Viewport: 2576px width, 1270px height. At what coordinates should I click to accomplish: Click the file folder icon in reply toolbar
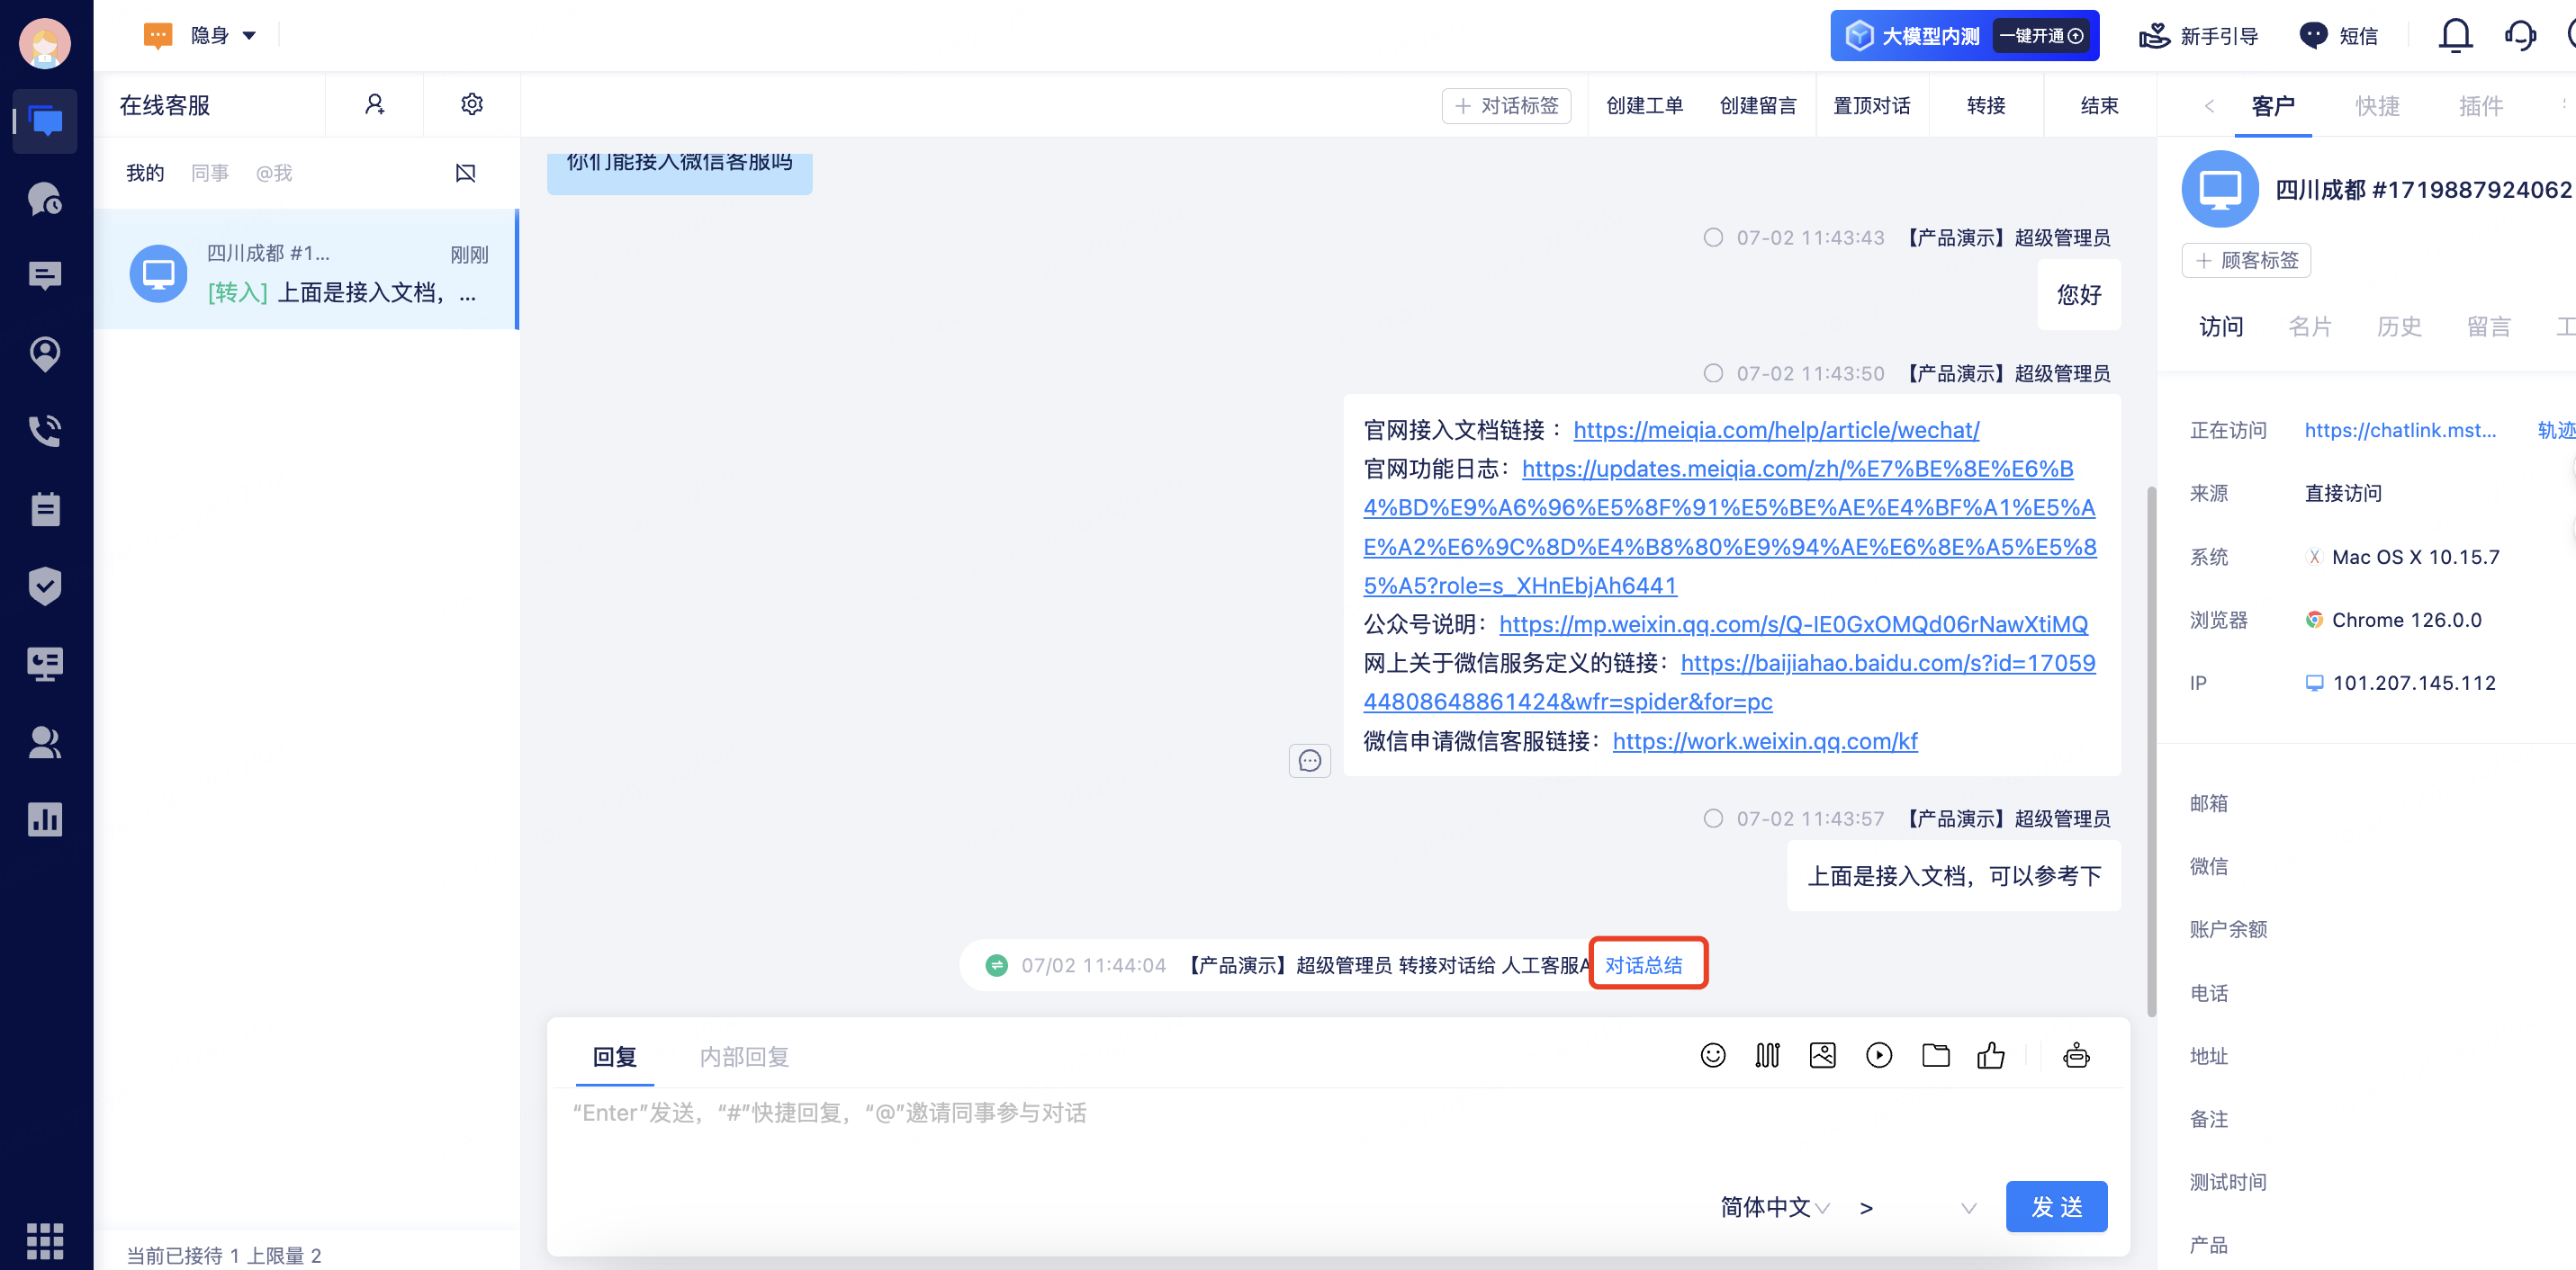(1936, 1055)
